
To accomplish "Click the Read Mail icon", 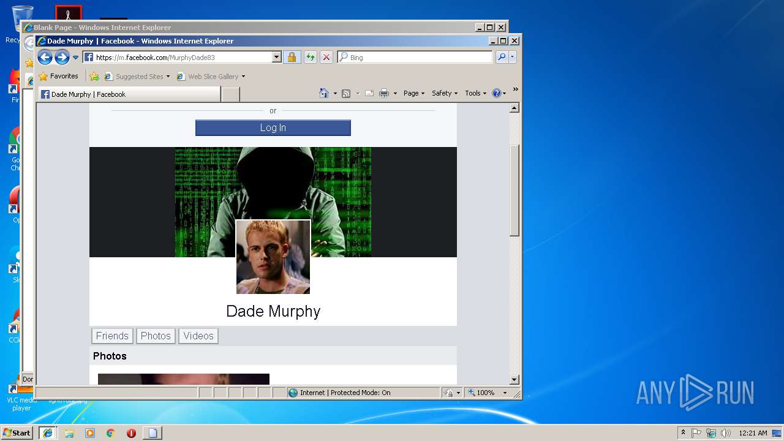I will point(369,93).
